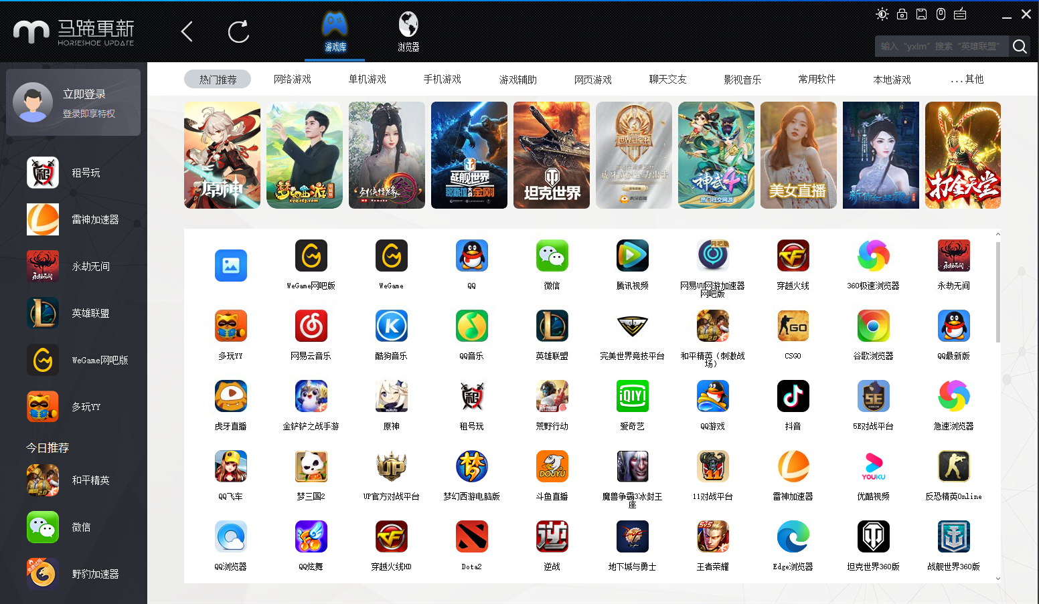
Task: Open 腾讯视频 in the grid
Action: 633,256
